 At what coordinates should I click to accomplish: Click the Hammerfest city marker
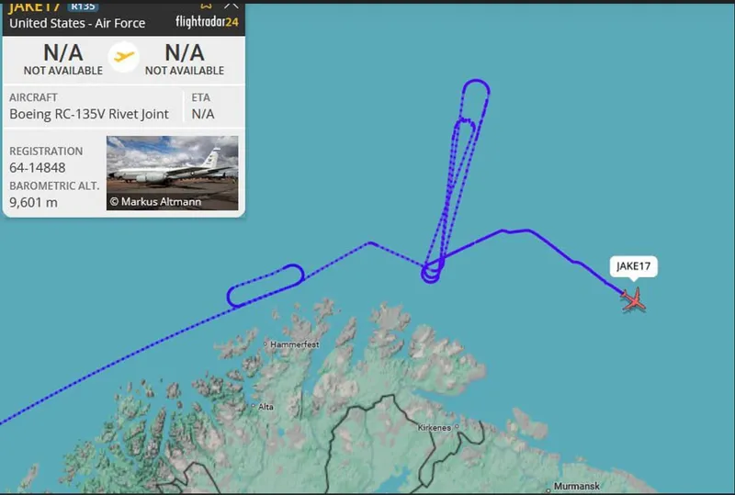(x=266, y=344)
